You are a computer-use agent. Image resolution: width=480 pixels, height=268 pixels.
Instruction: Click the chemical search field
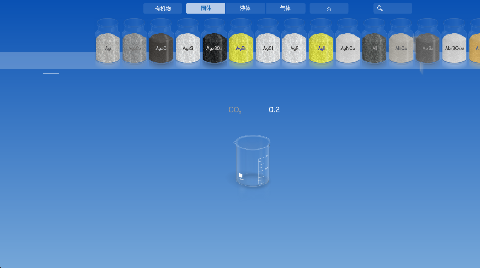tap(393, 8)
